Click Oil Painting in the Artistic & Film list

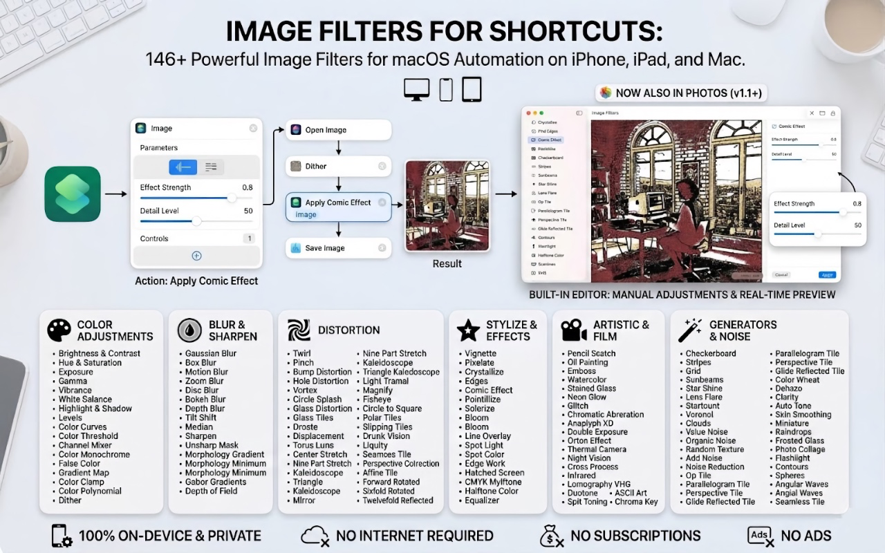(x=588, y=362)
